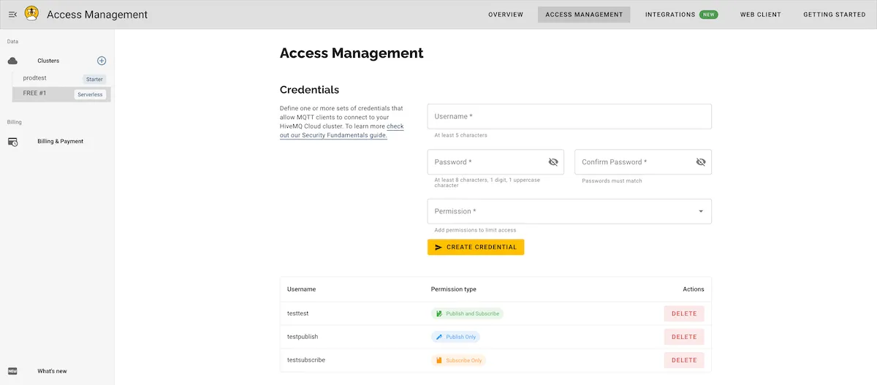Toggle Password field visibility
The height and width of the screenshot is (385, 877).
[553, 162]
